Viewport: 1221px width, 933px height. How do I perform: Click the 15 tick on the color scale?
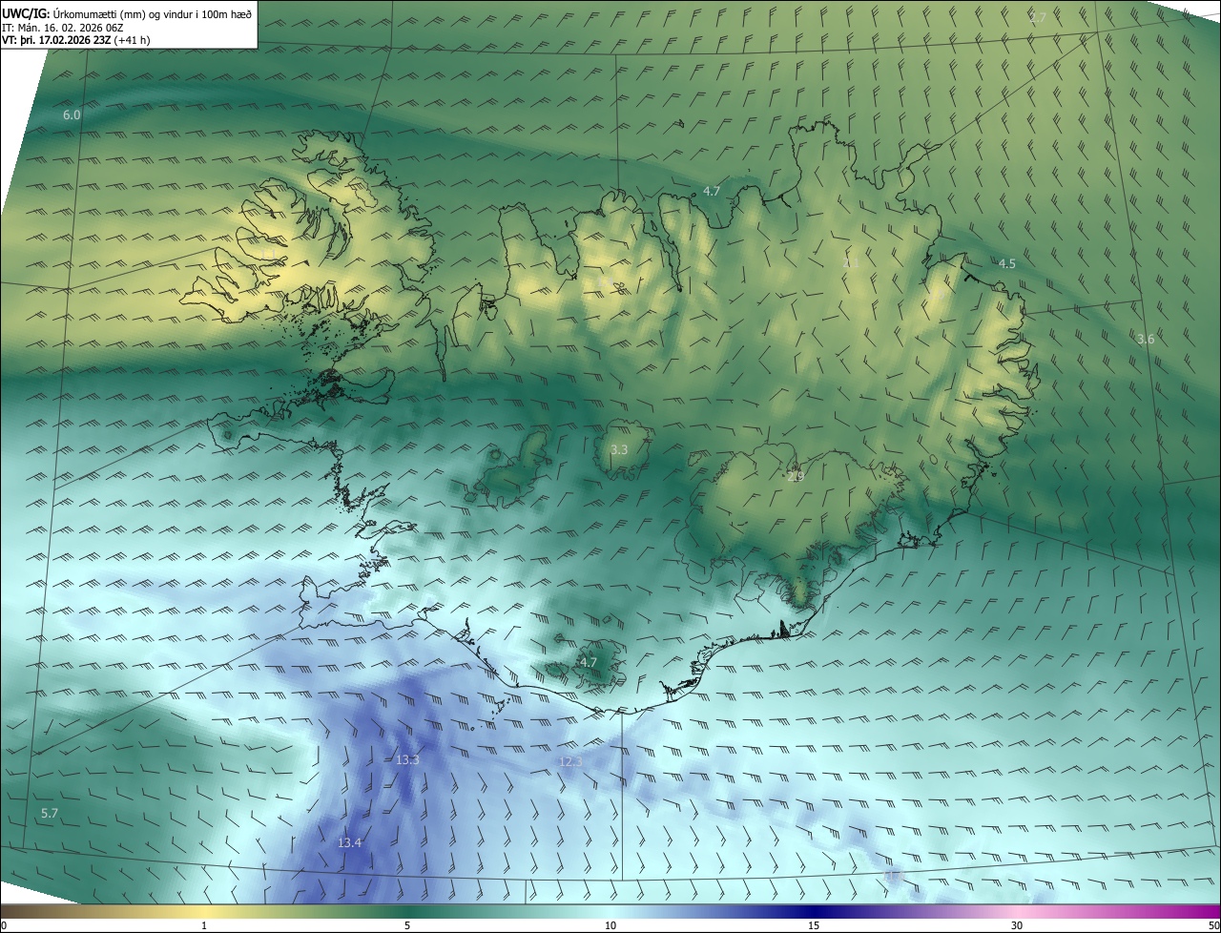click(814, 925)
